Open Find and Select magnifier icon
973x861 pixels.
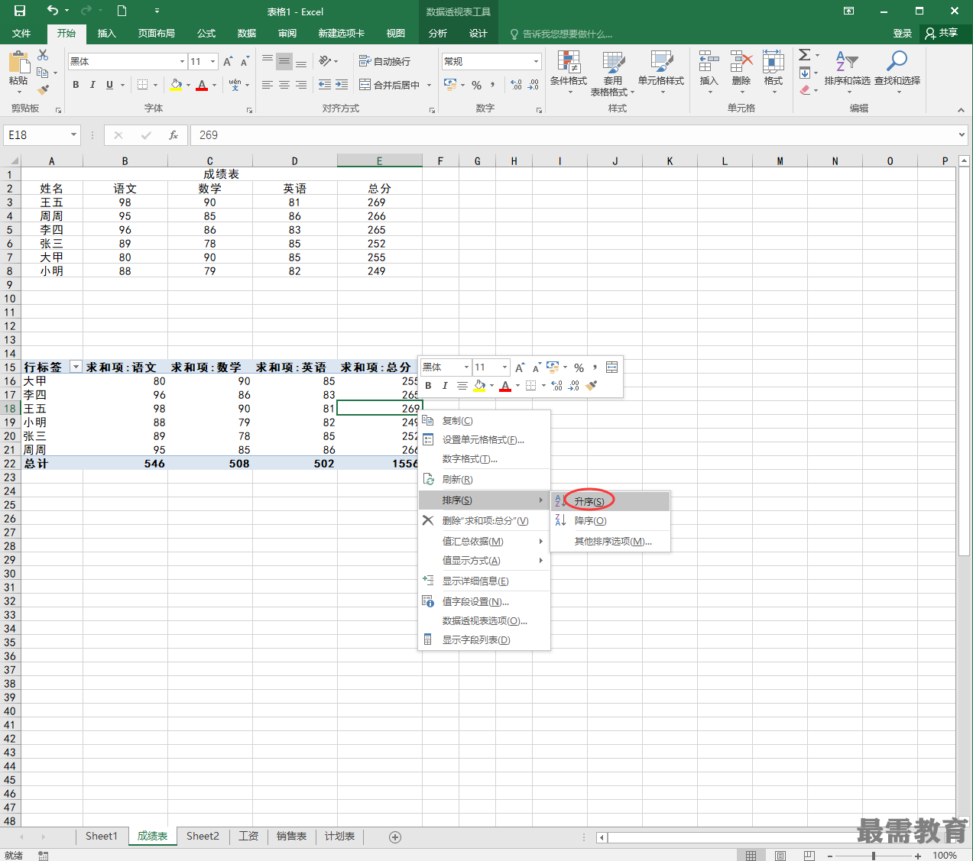pos(897,63)
